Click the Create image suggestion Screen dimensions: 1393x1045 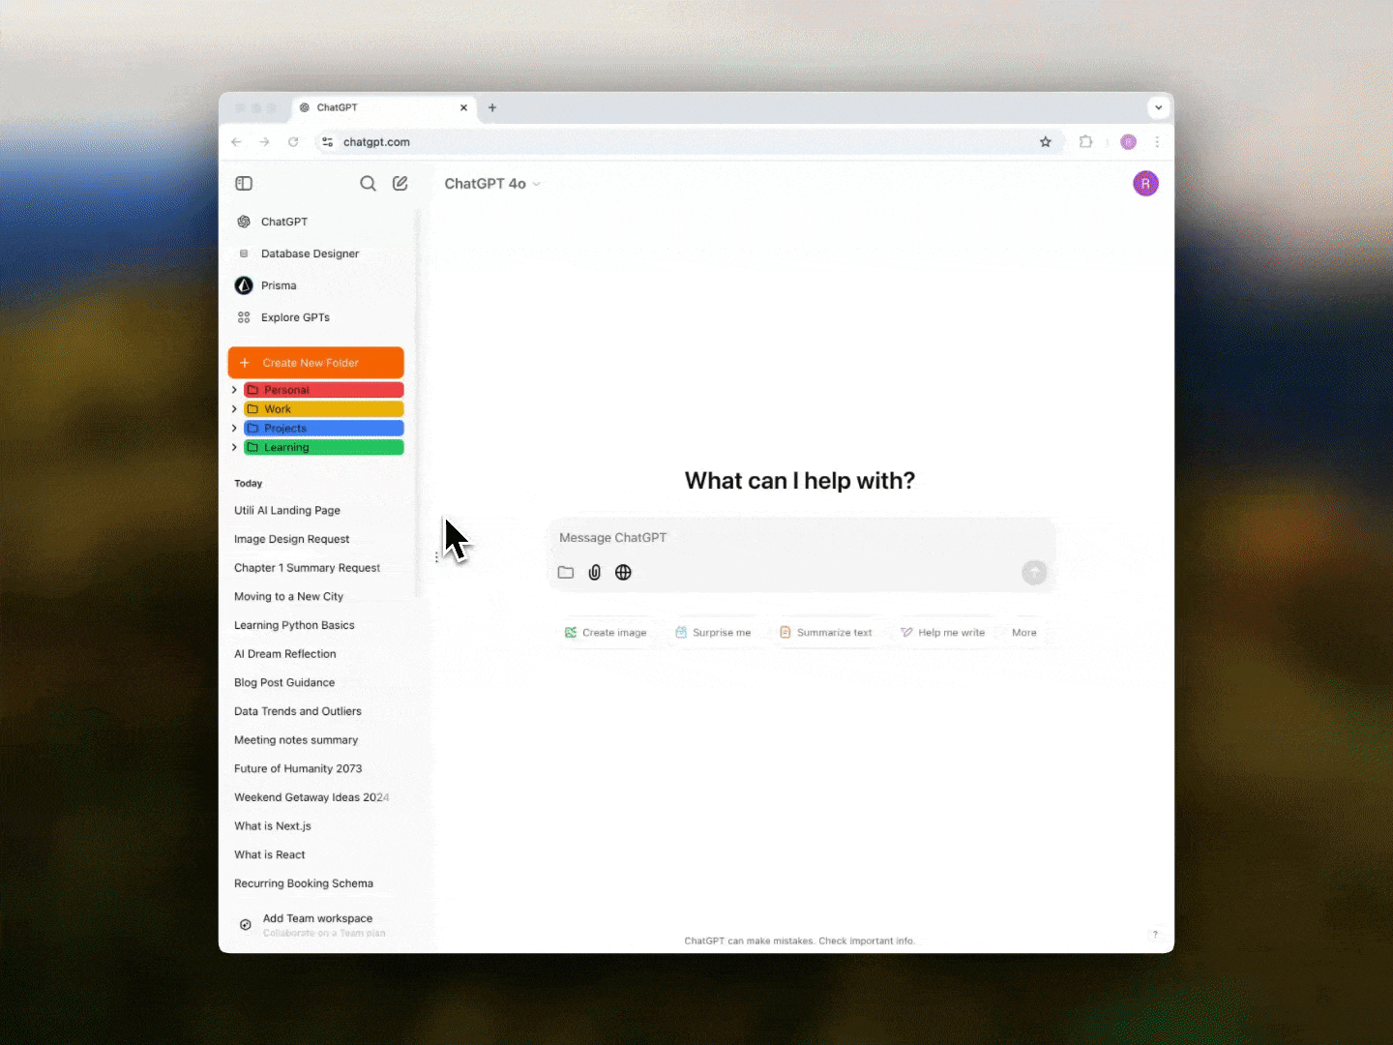[x=606, y=633]
